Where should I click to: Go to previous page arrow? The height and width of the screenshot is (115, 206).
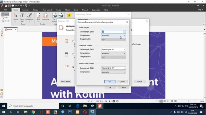point(91,101)
